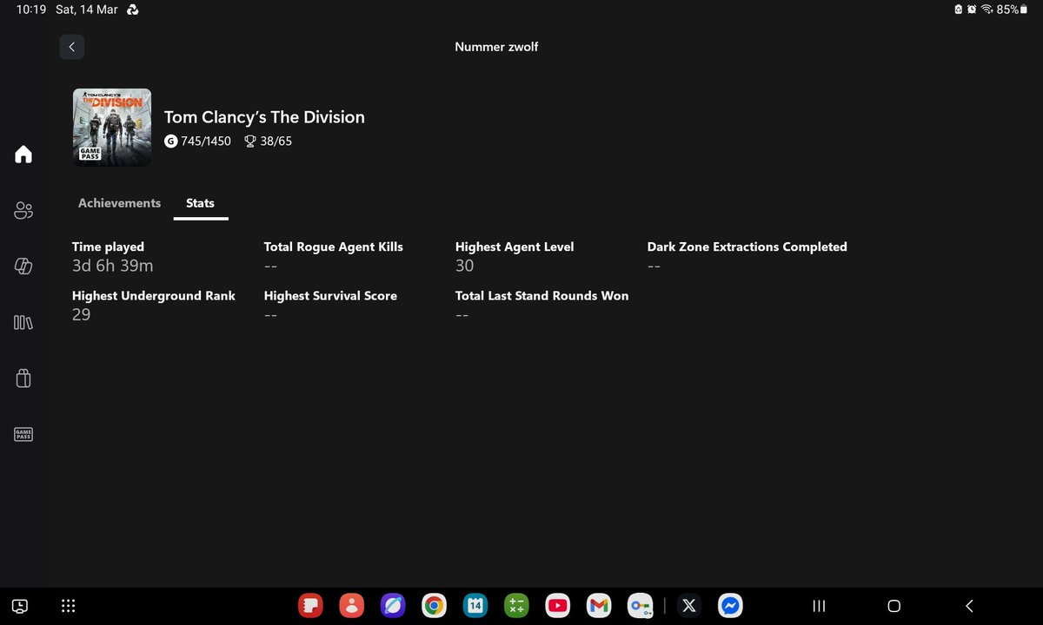Open Messenger from the taskbar
The height and width of the screenshot is (625, 1043).
tap(730, 606)
